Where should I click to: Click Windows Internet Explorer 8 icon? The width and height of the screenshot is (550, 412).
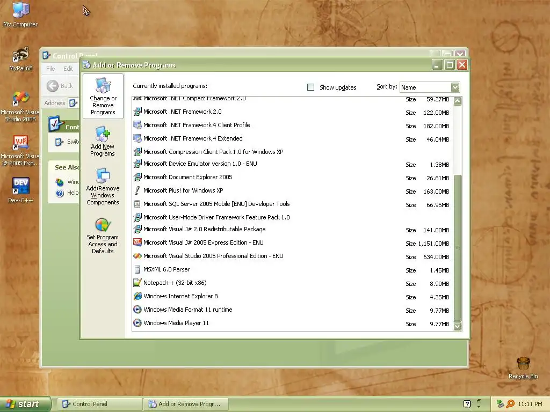coord(137,296)
